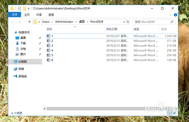Open the blue help question mark icon

175,15
